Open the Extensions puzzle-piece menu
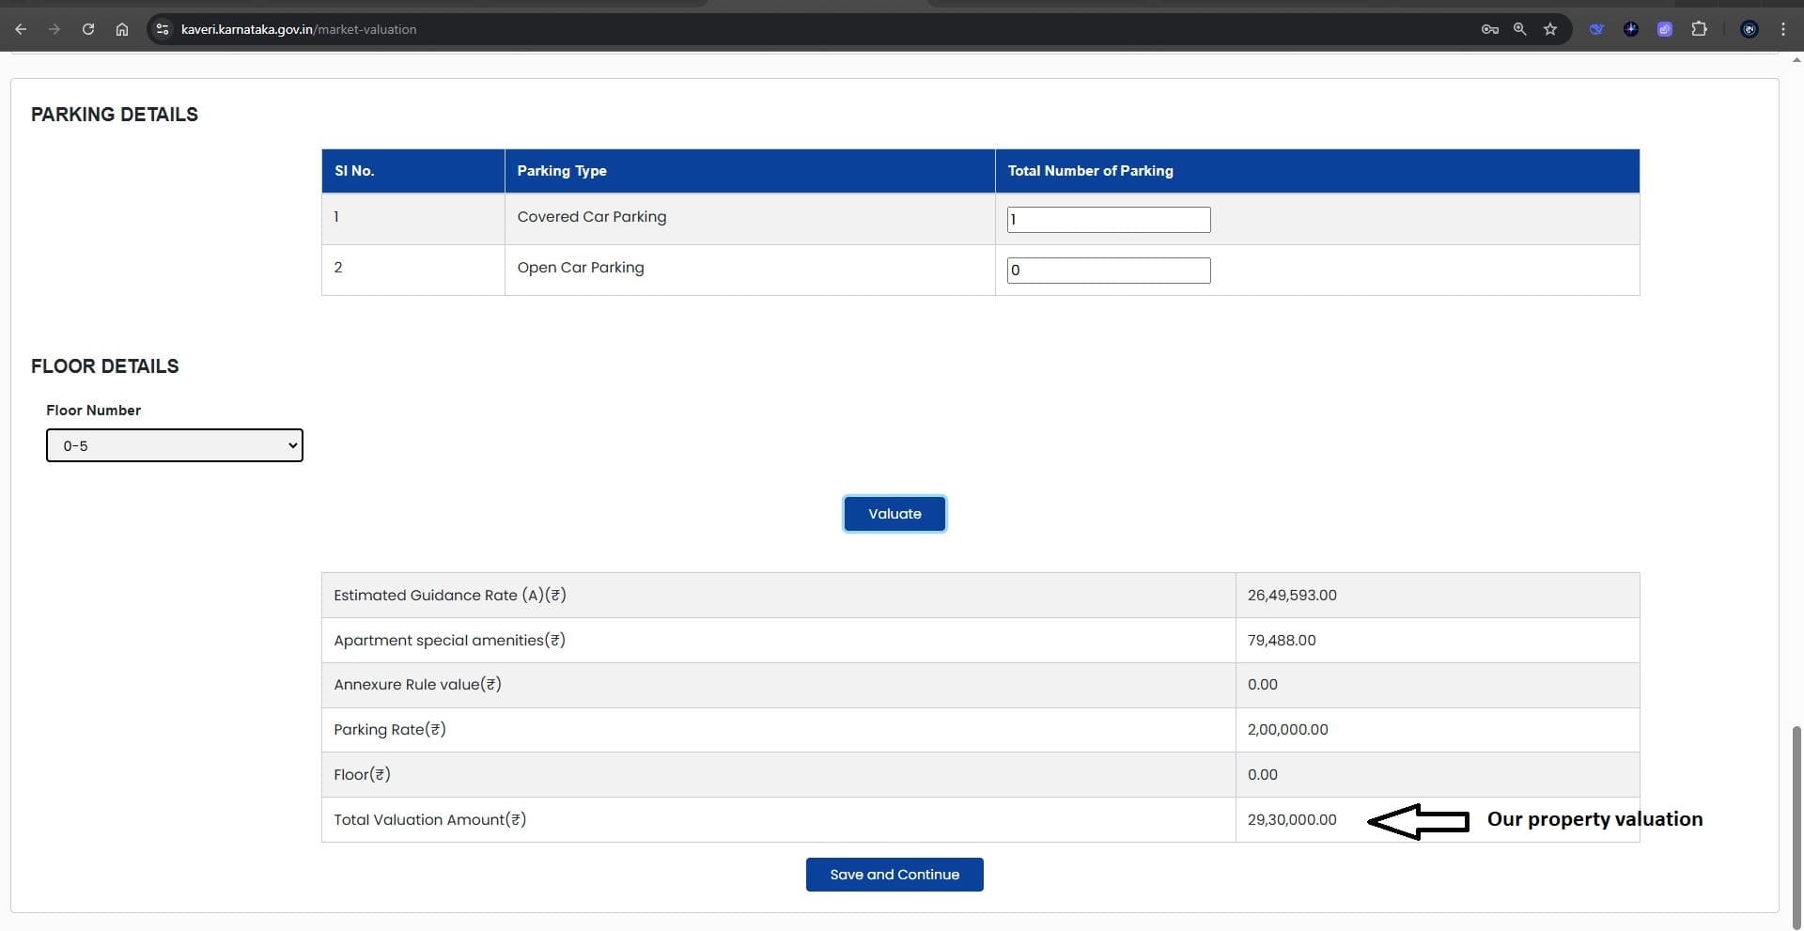The image size is (1804, 931). [1699, 29]
